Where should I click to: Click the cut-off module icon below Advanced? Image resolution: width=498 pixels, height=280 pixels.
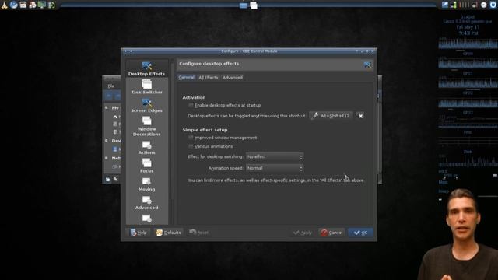coord(146,219)
